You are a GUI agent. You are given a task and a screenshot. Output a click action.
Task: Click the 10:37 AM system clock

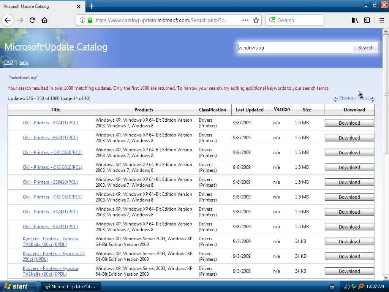click(x=375, y=286)
